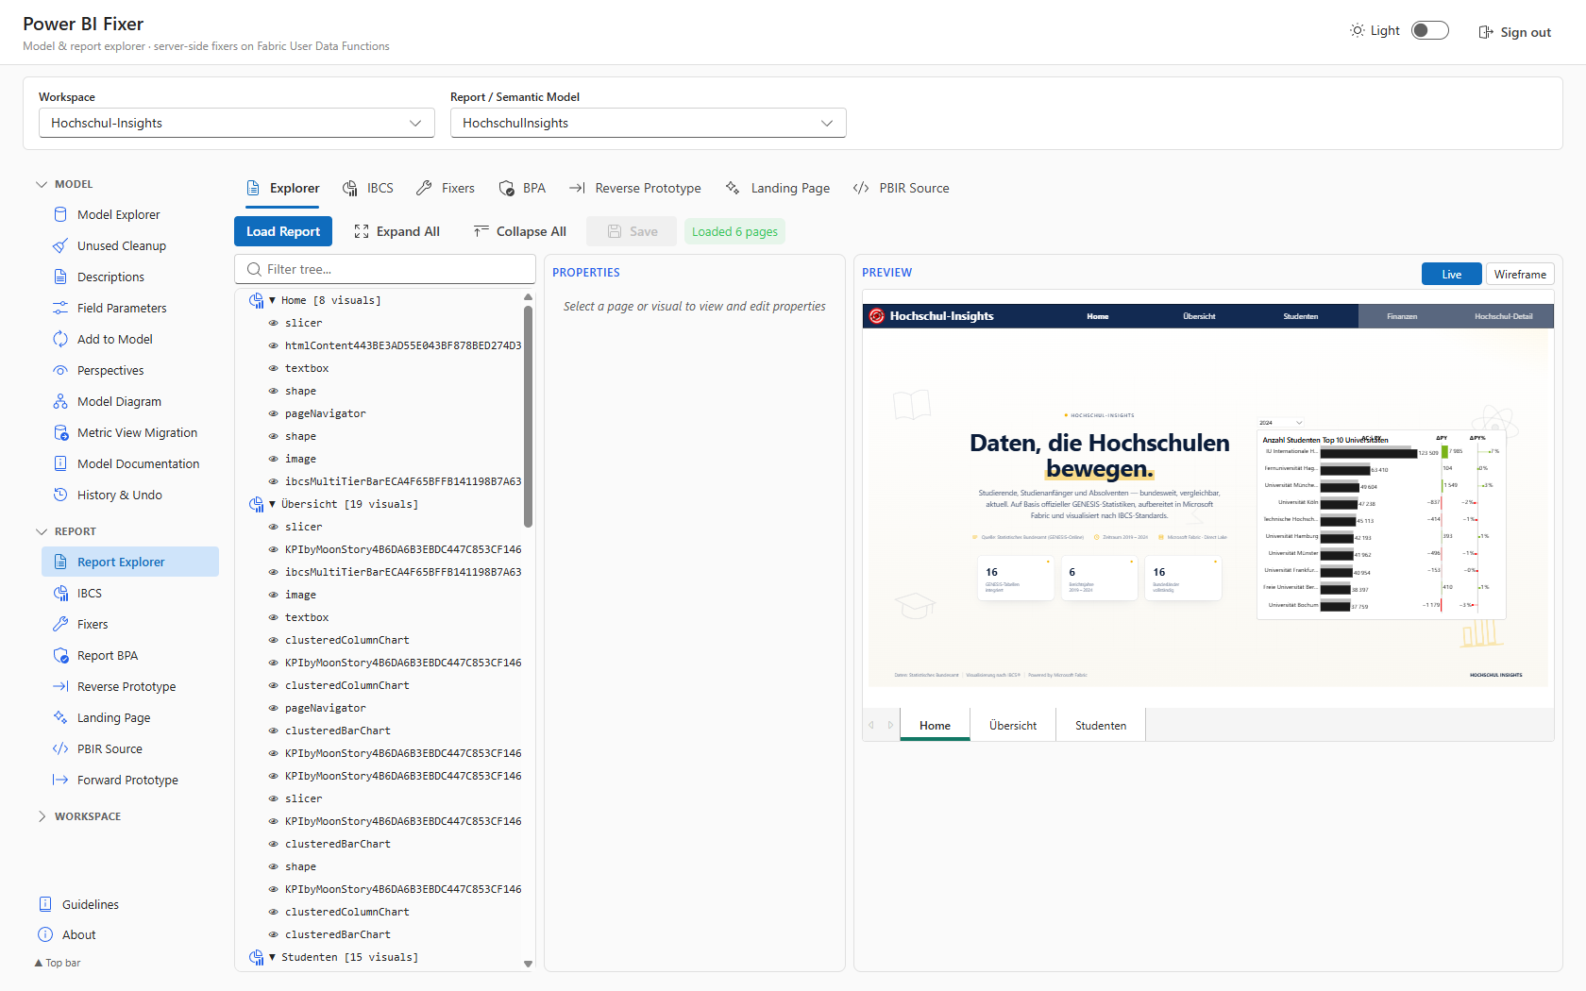This screenshot has height=991, width=1586.
Task: Click the Studenten page icon in tree
Action: 256,957
